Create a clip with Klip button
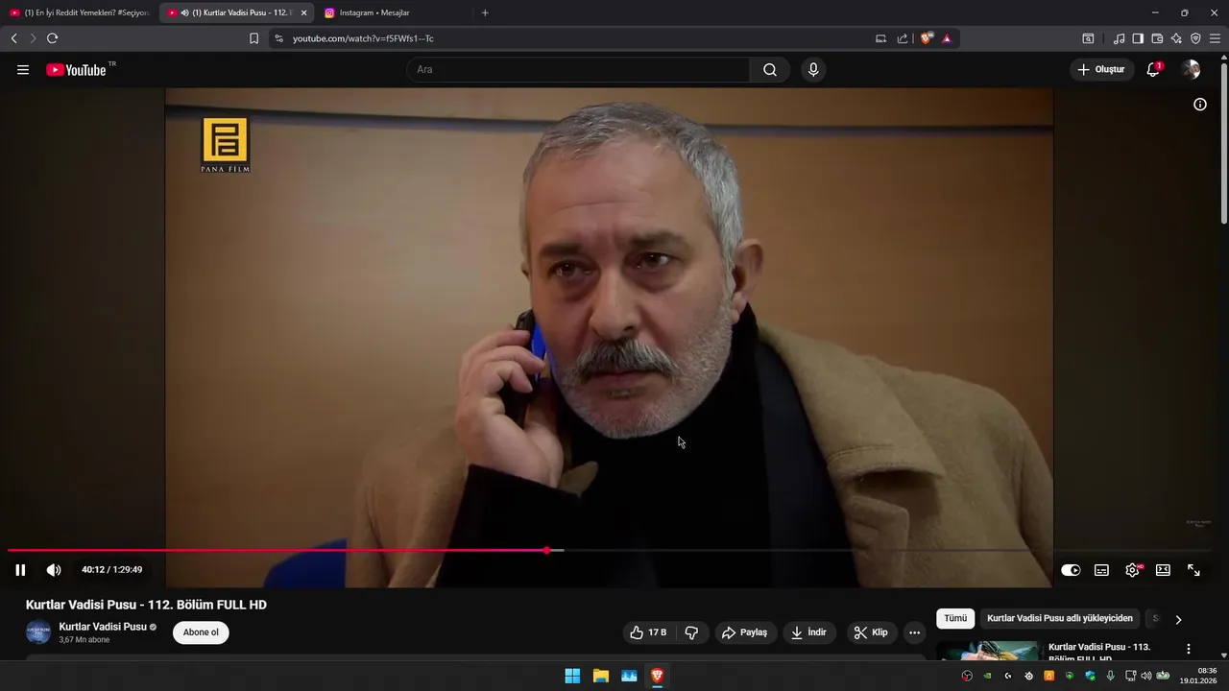 [872, 632]
